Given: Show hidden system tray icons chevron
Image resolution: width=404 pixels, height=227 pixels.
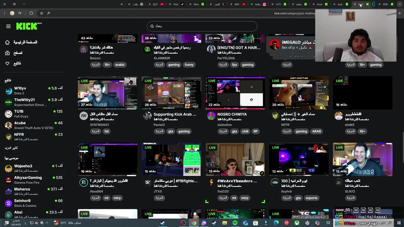Looking at the screenshot, I should coord(47,223).
